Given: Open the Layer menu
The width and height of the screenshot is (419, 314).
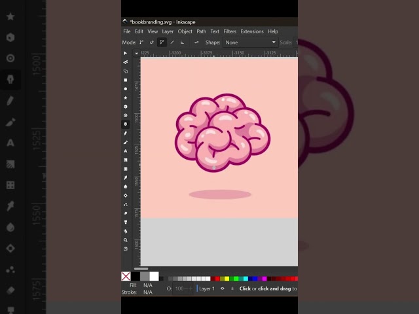Looking at the screenshot, I should (x=168, y=31).
